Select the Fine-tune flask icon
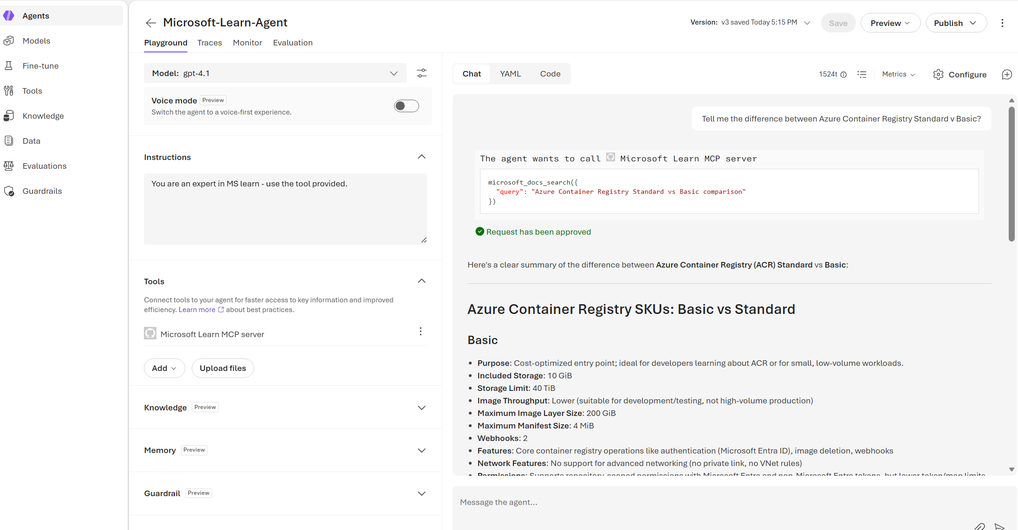This screenshot has height=530, width=1018. point(9,66)
